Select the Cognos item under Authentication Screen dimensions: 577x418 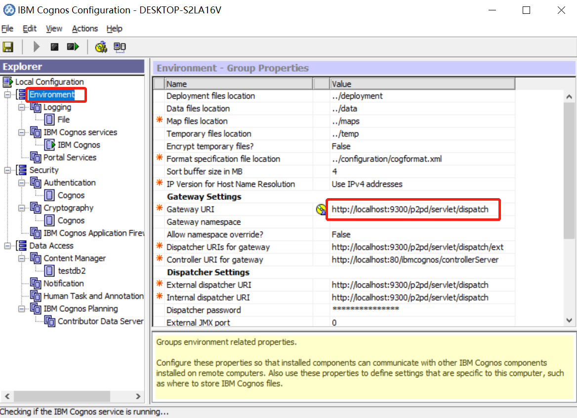71,195
